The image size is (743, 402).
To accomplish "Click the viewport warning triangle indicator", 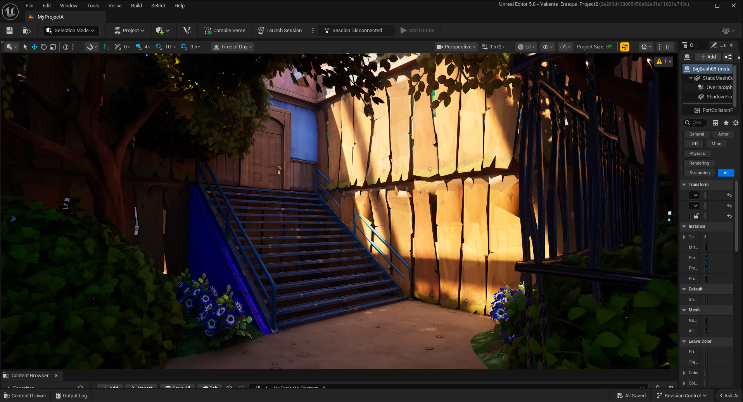I will [x=659, y=62].
